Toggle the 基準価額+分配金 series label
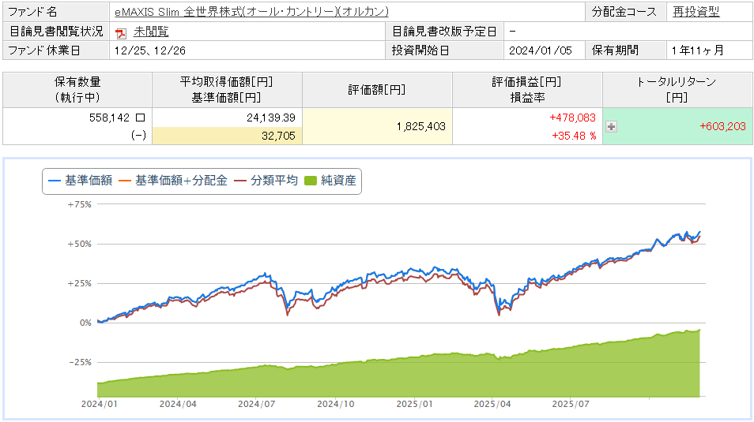754x422 pixels. (x=181, y=181)
